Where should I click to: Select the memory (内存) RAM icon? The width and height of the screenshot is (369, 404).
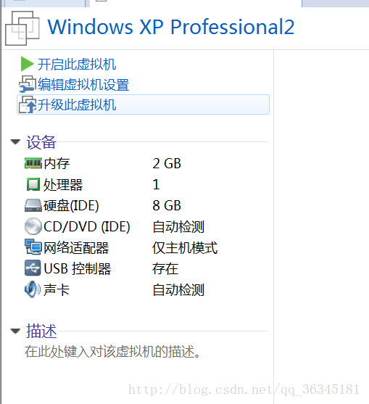point(33,163)
